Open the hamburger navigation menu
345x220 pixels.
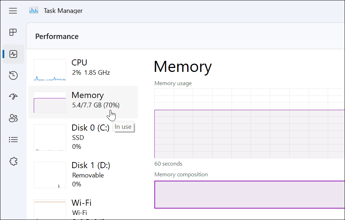tap(13, 11)
